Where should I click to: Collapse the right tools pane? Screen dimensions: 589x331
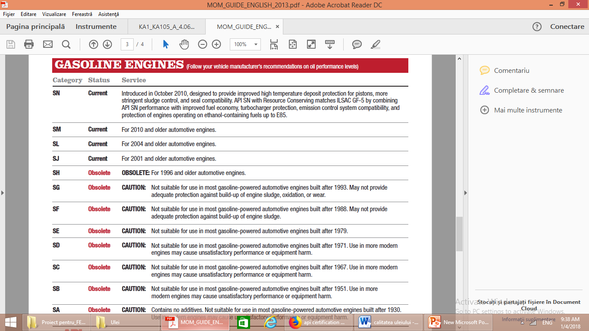click(x=465, y=193)
